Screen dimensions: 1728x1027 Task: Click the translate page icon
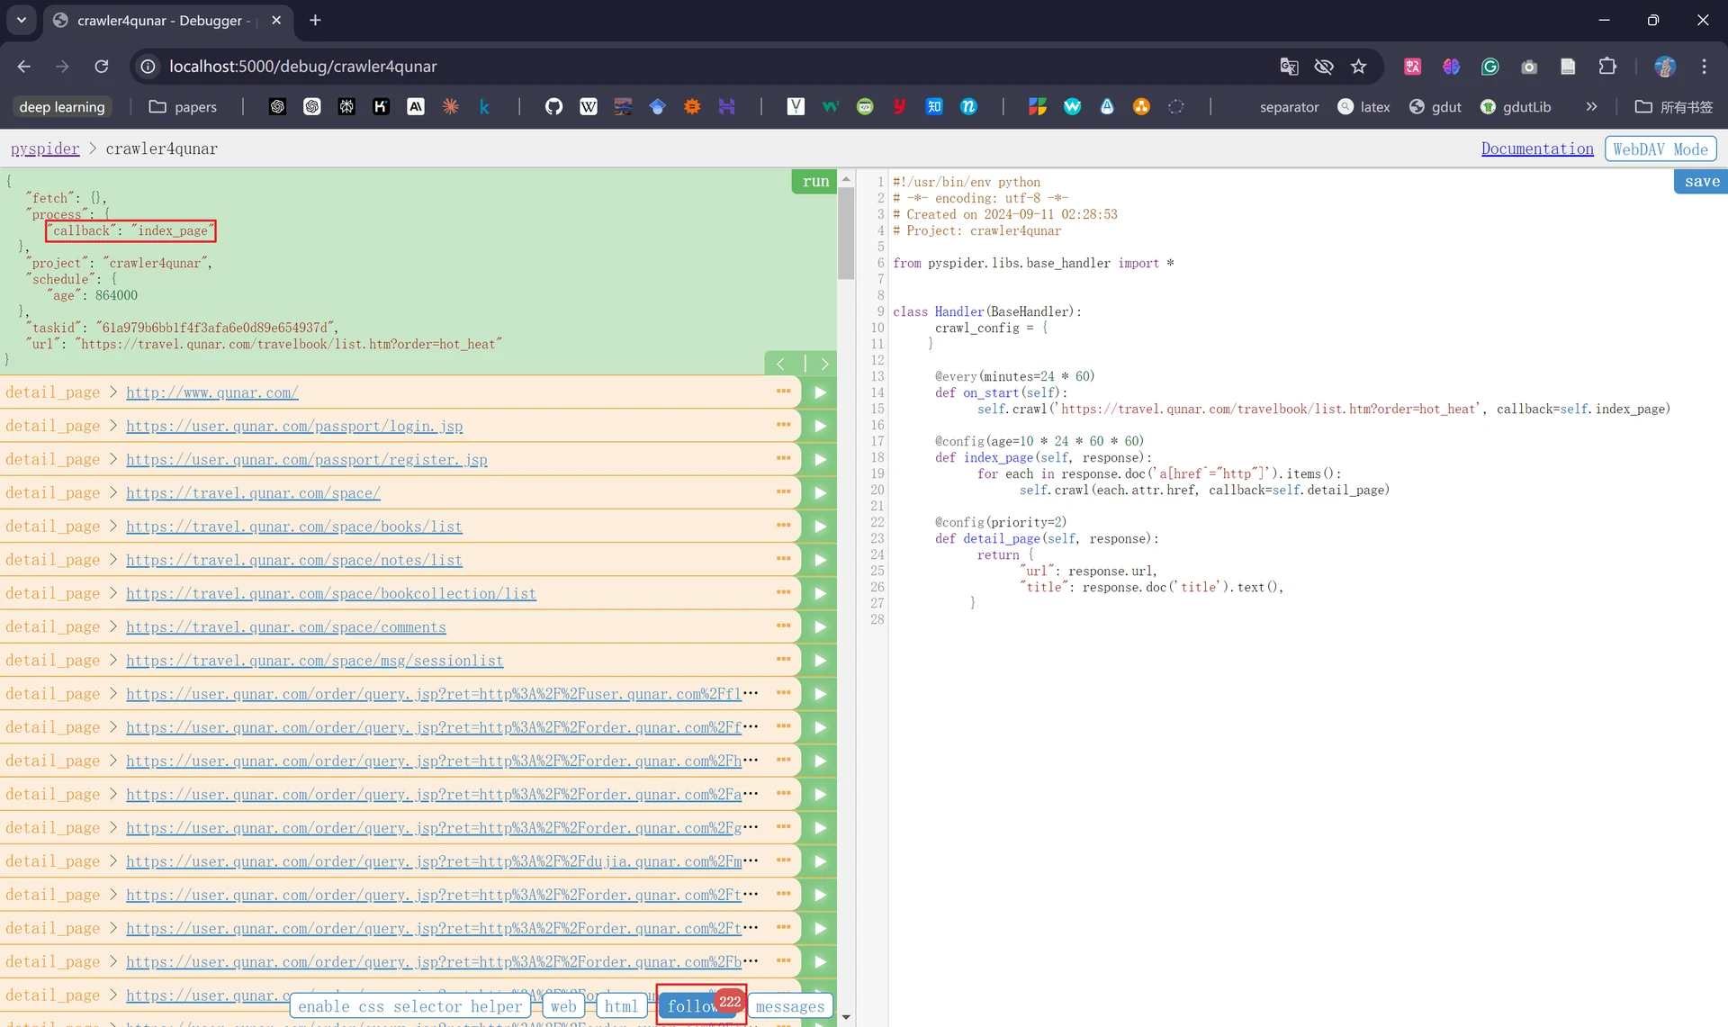pyautogui.click(x=1289, y=66)
